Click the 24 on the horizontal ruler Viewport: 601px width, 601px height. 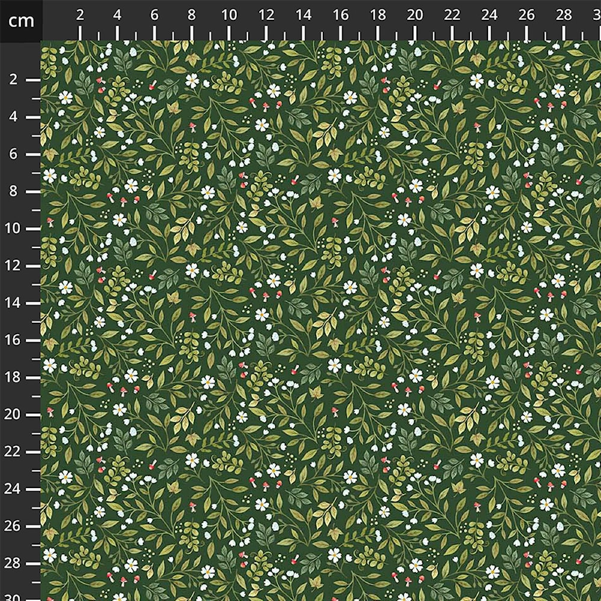[x=489, y=16]
